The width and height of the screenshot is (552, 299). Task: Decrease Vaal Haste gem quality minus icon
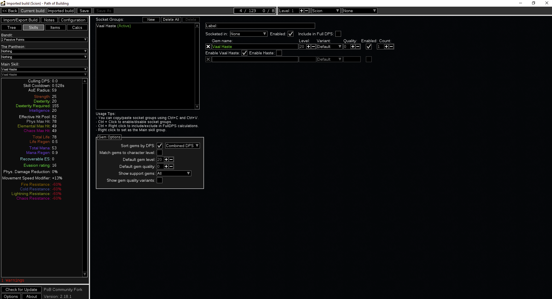(358, 47)
